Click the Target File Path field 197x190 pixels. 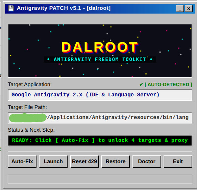tap(100, 118)
